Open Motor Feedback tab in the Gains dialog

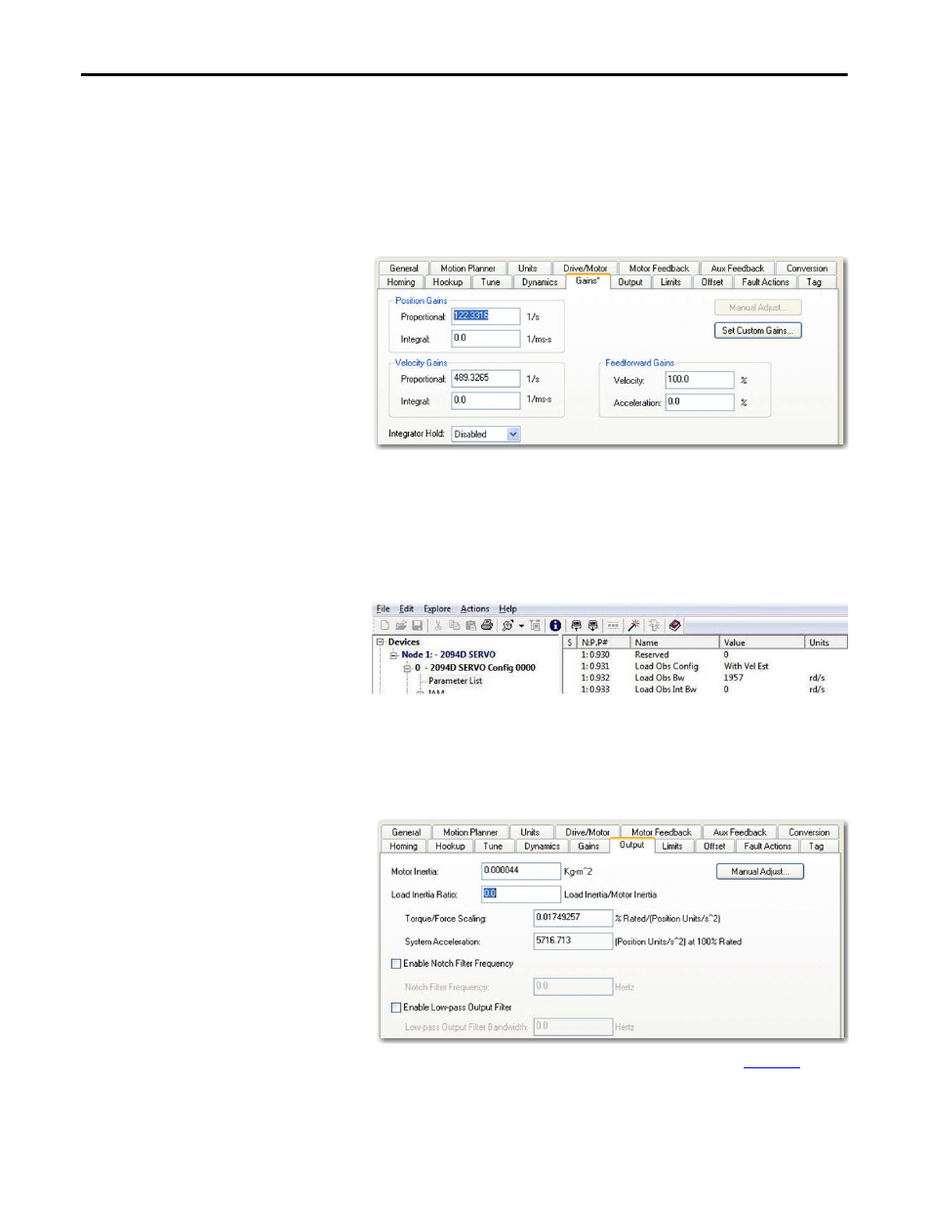[659, 269]
